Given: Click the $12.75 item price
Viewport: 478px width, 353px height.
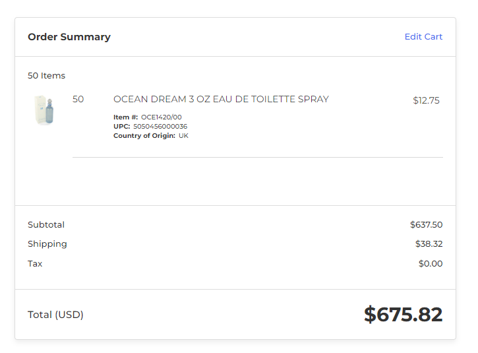Looking at the screenshot, I should click(426, 100).
